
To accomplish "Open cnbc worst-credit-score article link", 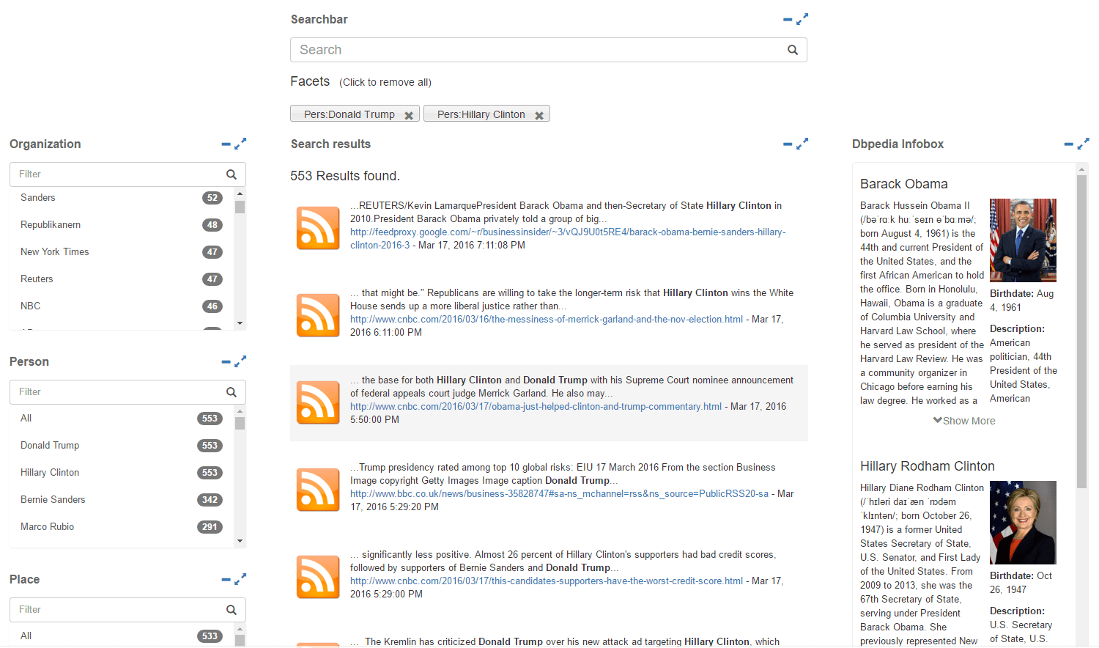I will tap(547, 581).
